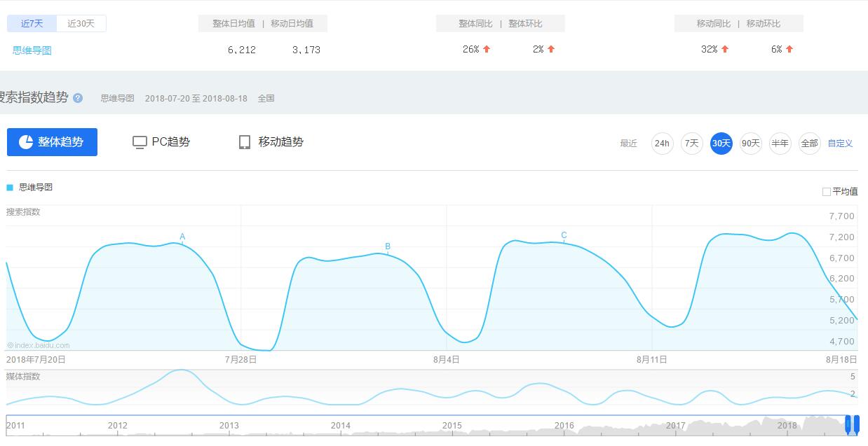Switch to PC趋势 view

click(161, 142)
